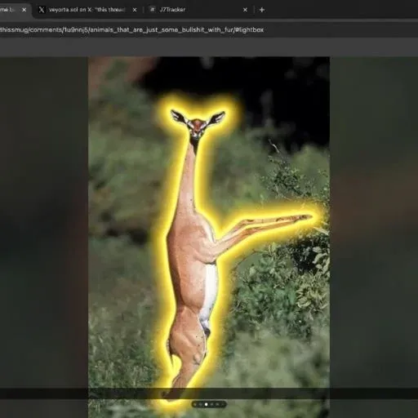Close the veyorta.sol on X tab

[x=135, y=10]
